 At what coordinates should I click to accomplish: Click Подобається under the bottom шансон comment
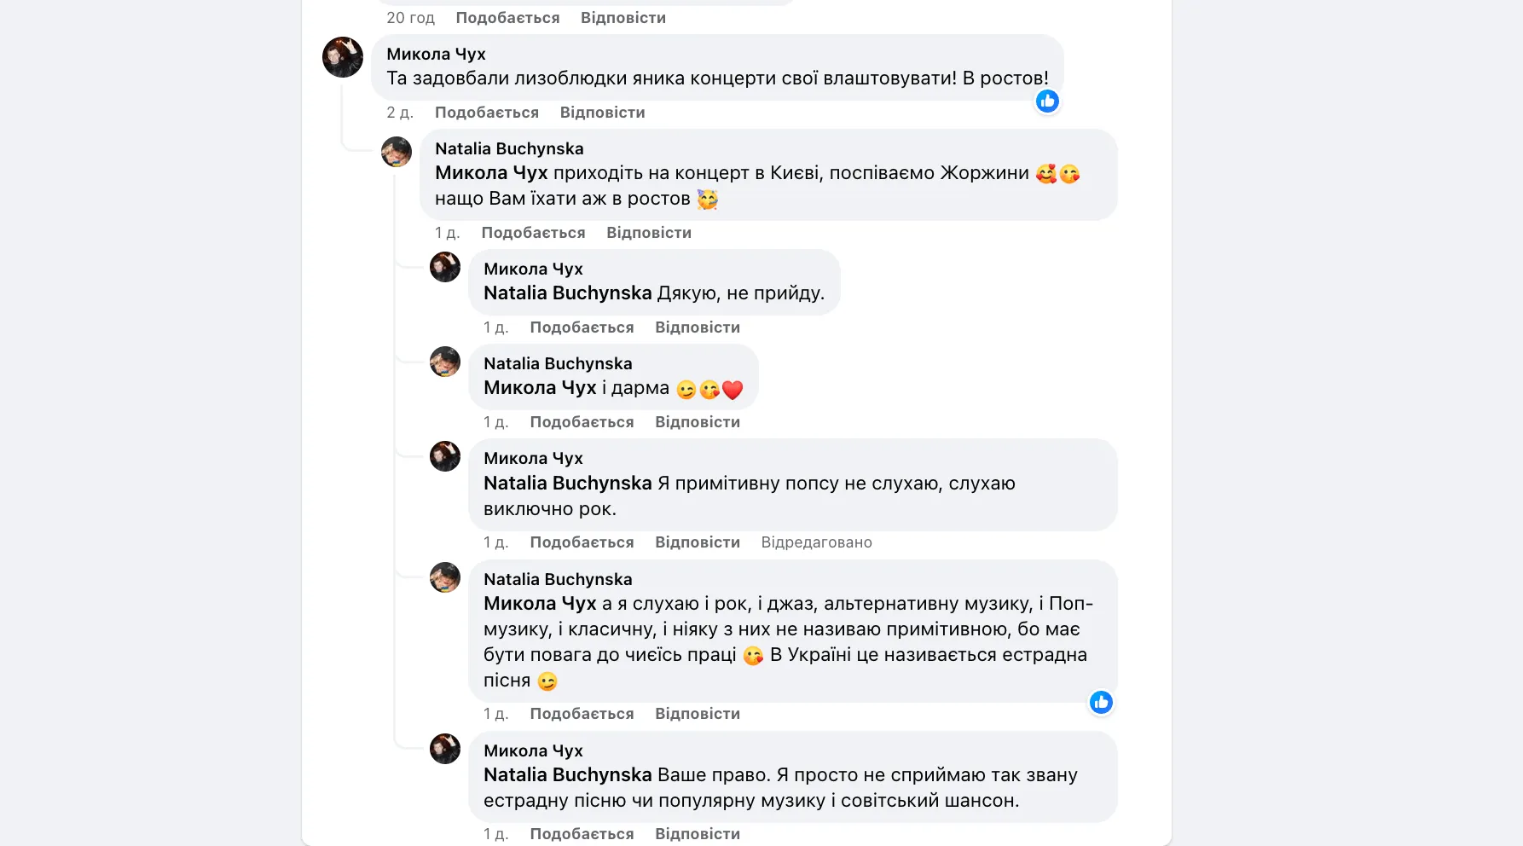click(582, 833)
